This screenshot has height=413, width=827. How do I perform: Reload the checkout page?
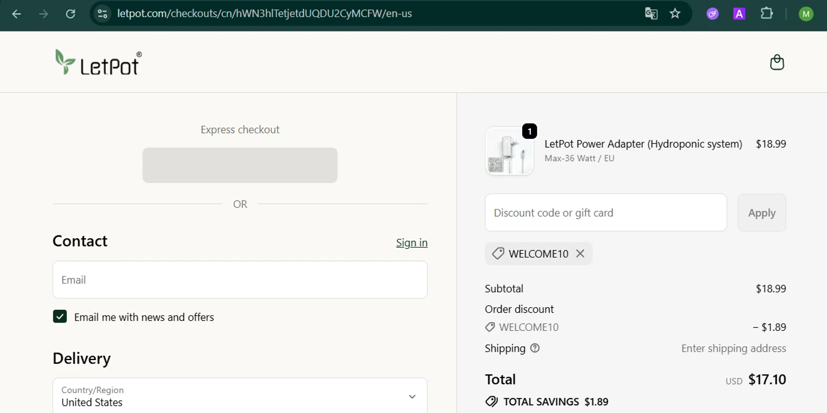tap(70, 14)
